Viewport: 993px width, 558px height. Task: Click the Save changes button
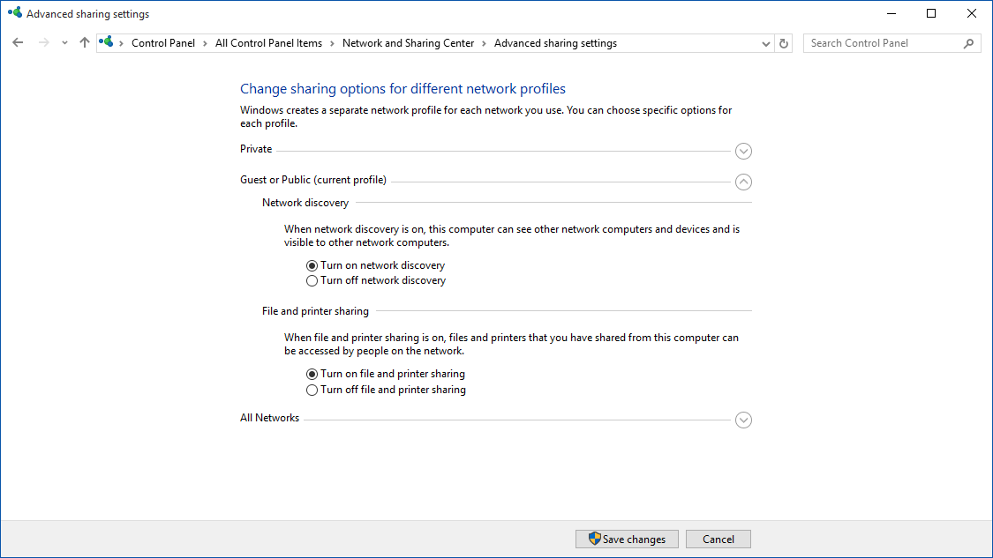tap(627, 539)
